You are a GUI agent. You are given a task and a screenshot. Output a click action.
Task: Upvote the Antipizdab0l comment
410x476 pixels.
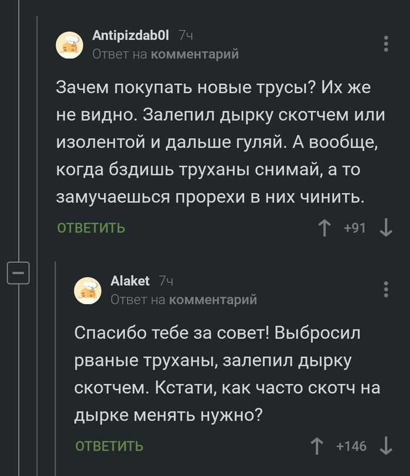324,227
